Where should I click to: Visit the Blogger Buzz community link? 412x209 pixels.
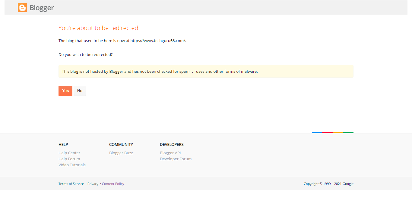121,153
